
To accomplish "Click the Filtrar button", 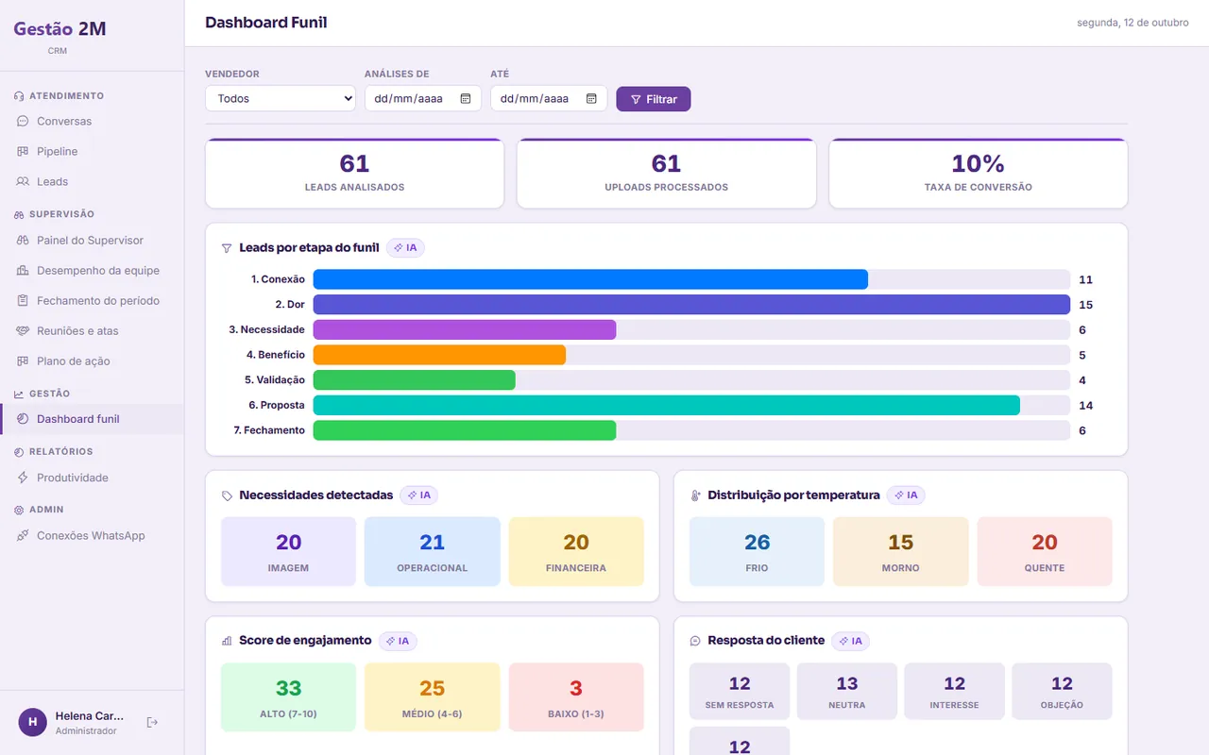I will tap(654, 99).
